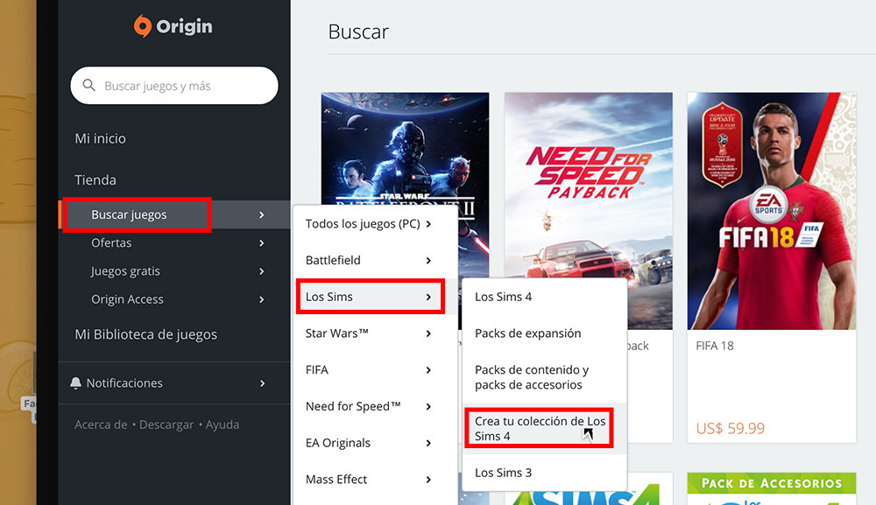Expand the Origin Access chevron arrow

[261, 299]
